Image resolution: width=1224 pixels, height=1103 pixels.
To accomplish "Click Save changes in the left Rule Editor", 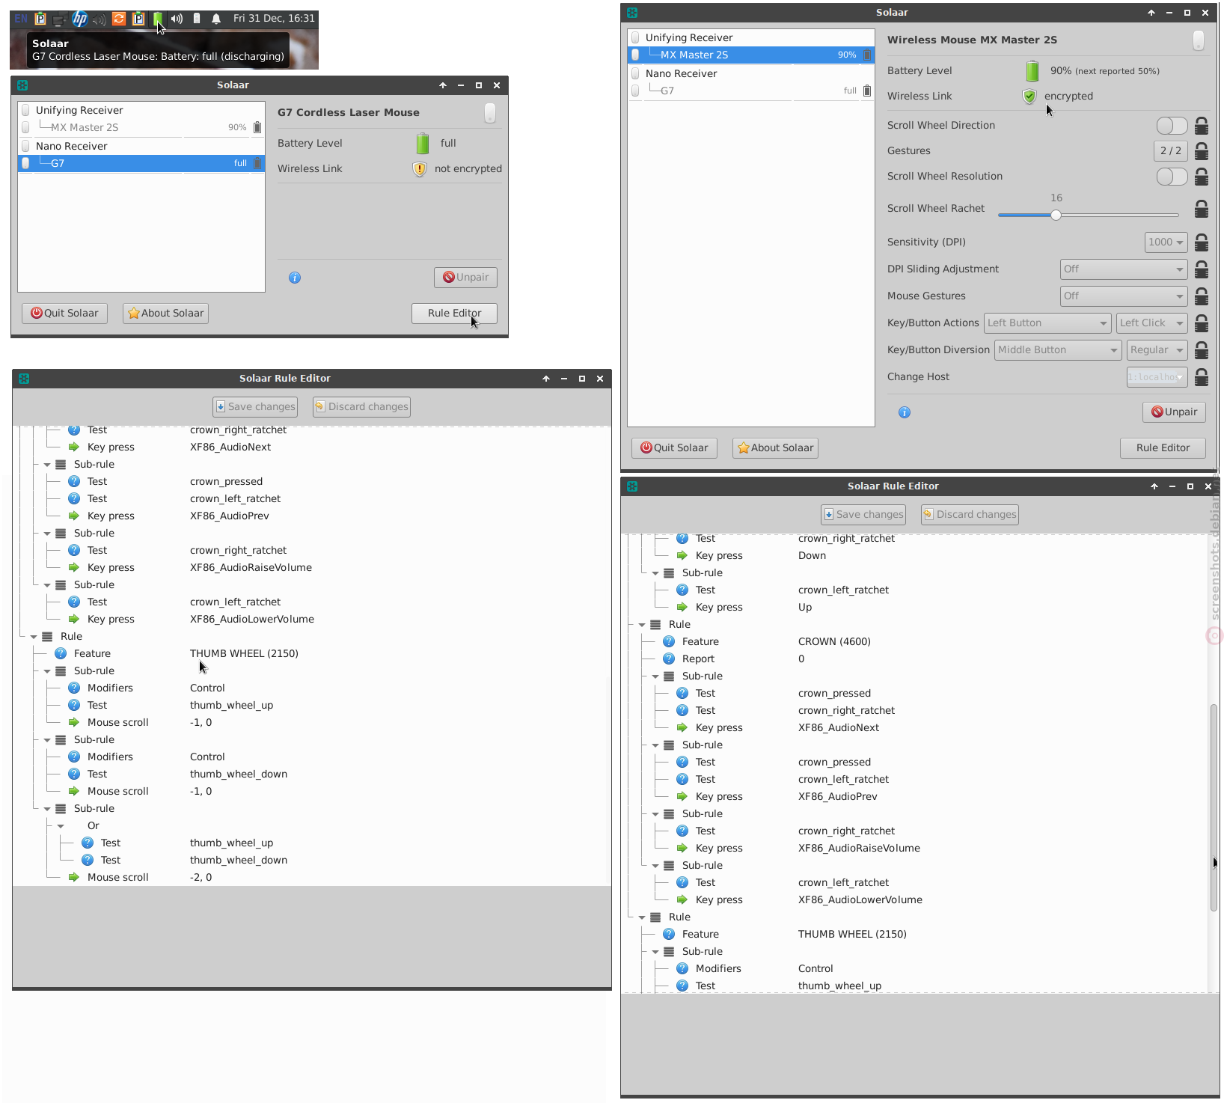I will pos(255,406).
